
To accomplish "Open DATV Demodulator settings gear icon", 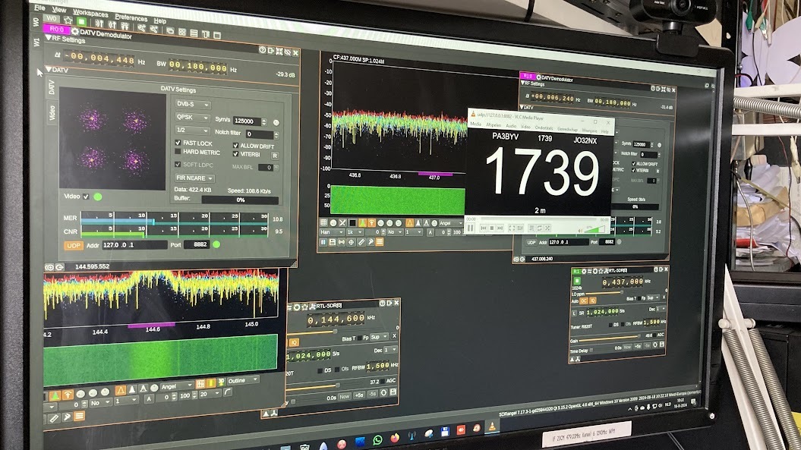I will [x=74, y=31].
